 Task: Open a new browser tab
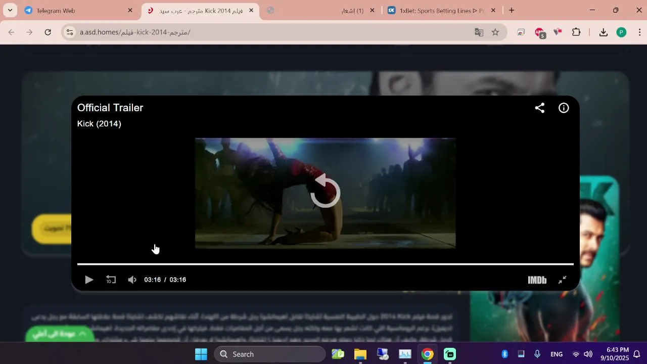512,10
